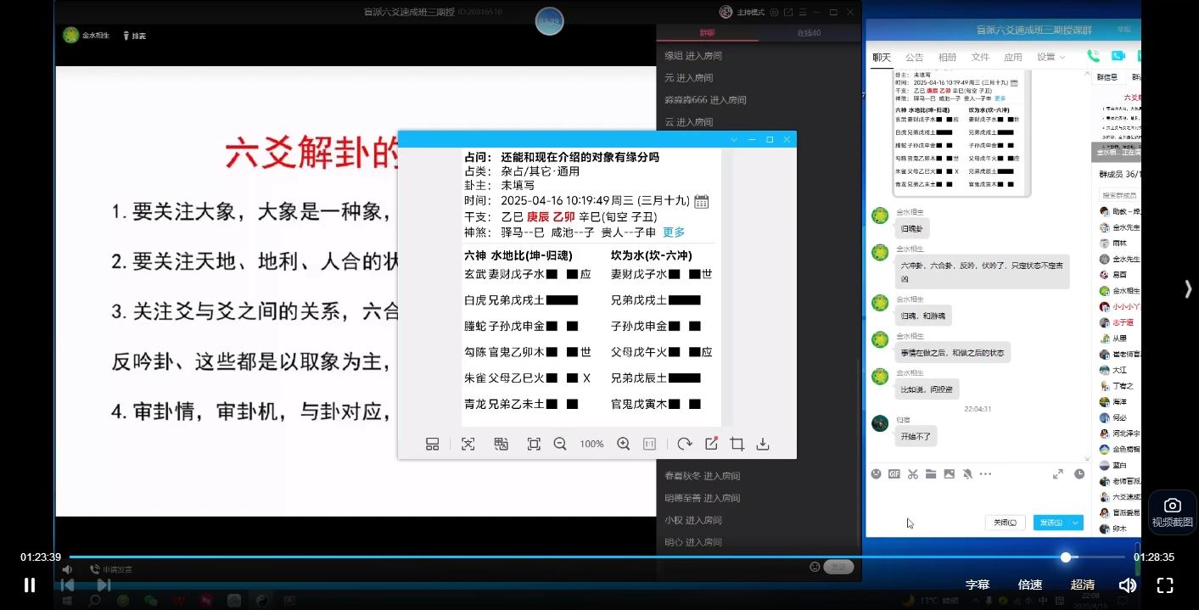1199x610 pixels.
Task: Zoom in on the hexagram image
Action: [624, 443]
